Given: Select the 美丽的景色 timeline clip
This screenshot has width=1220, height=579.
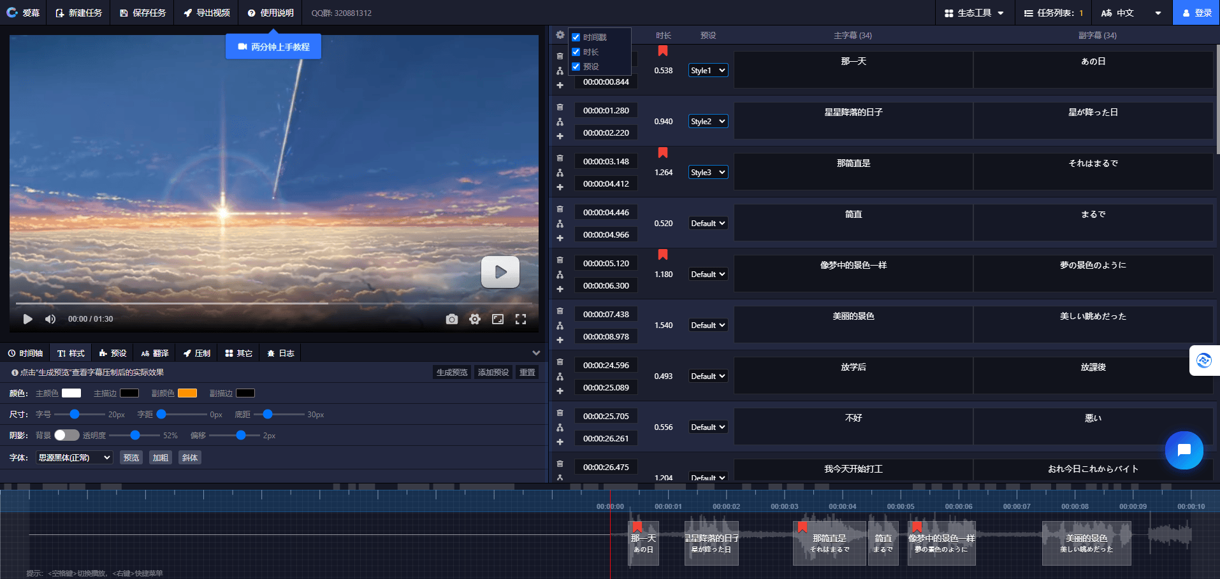Looking at the screenshot, I should pyautogui.click(x=1086, y=543).
